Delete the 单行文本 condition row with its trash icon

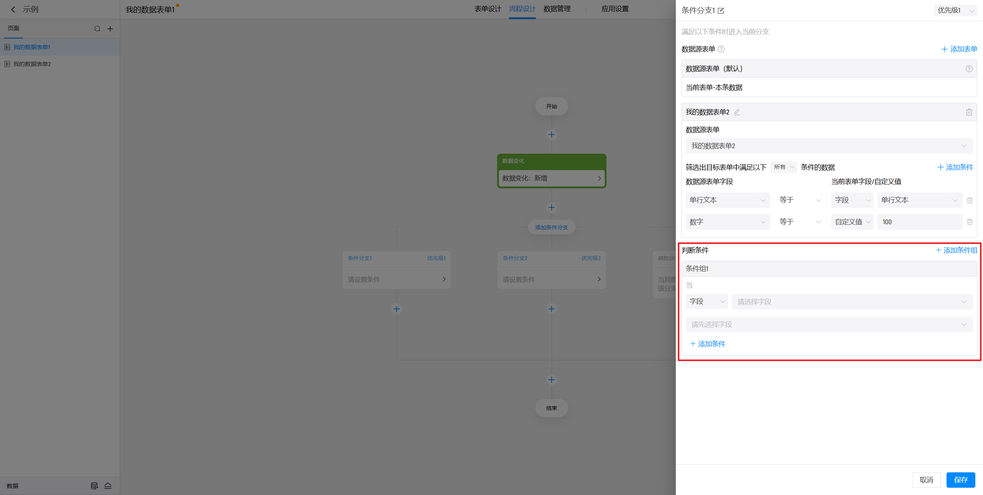click(970, 200)
